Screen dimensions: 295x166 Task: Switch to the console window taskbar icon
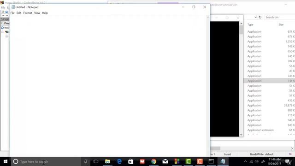tap(211, 161)
